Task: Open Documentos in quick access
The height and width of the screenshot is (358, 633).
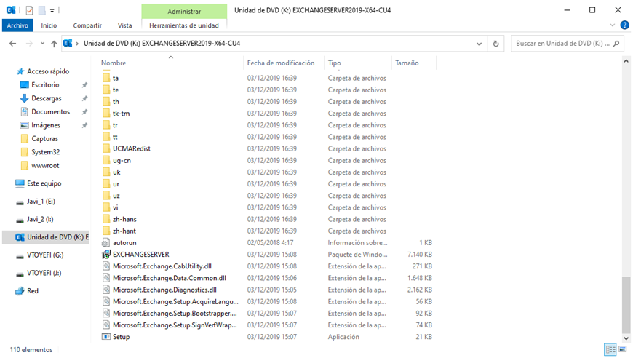Action: 50,111
